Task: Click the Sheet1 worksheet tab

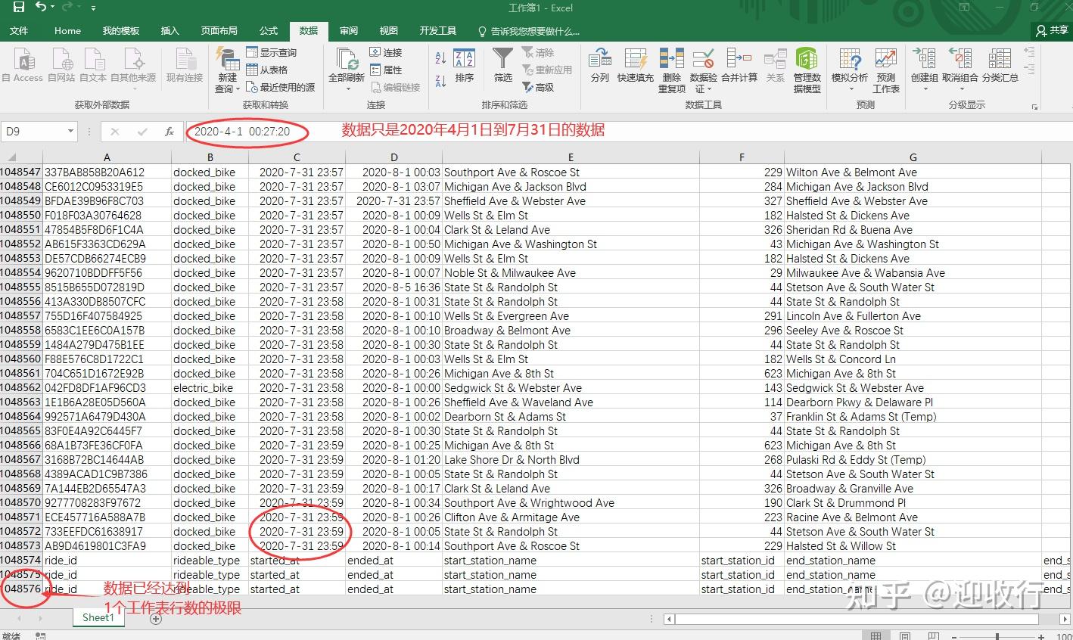Action: pos(98,617)
